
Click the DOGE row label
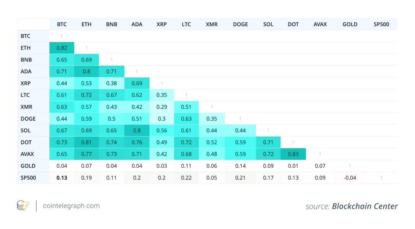(x=28, y=119)
